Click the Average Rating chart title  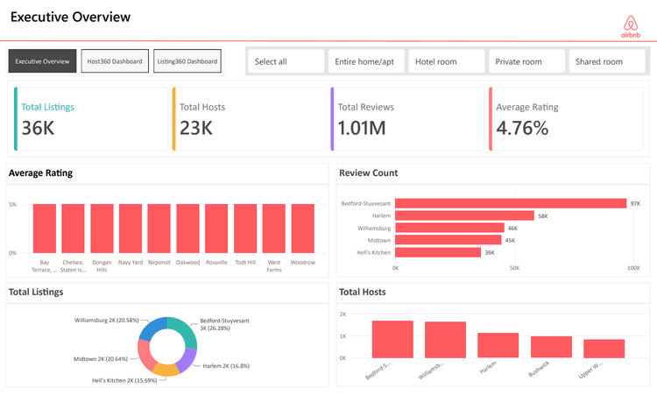(40, 173)
